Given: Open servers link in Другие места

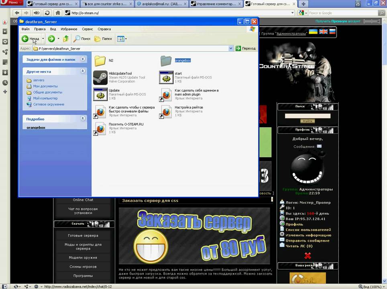Looking at the screenshot, I should 39,80.
